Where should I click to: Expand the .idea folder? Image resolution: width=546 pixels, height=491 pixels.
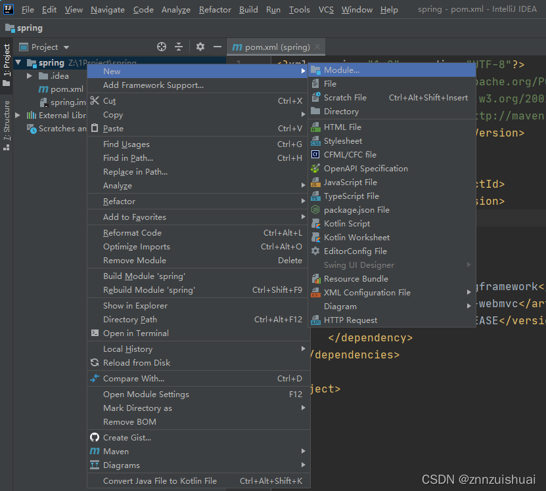click(30, 76)
